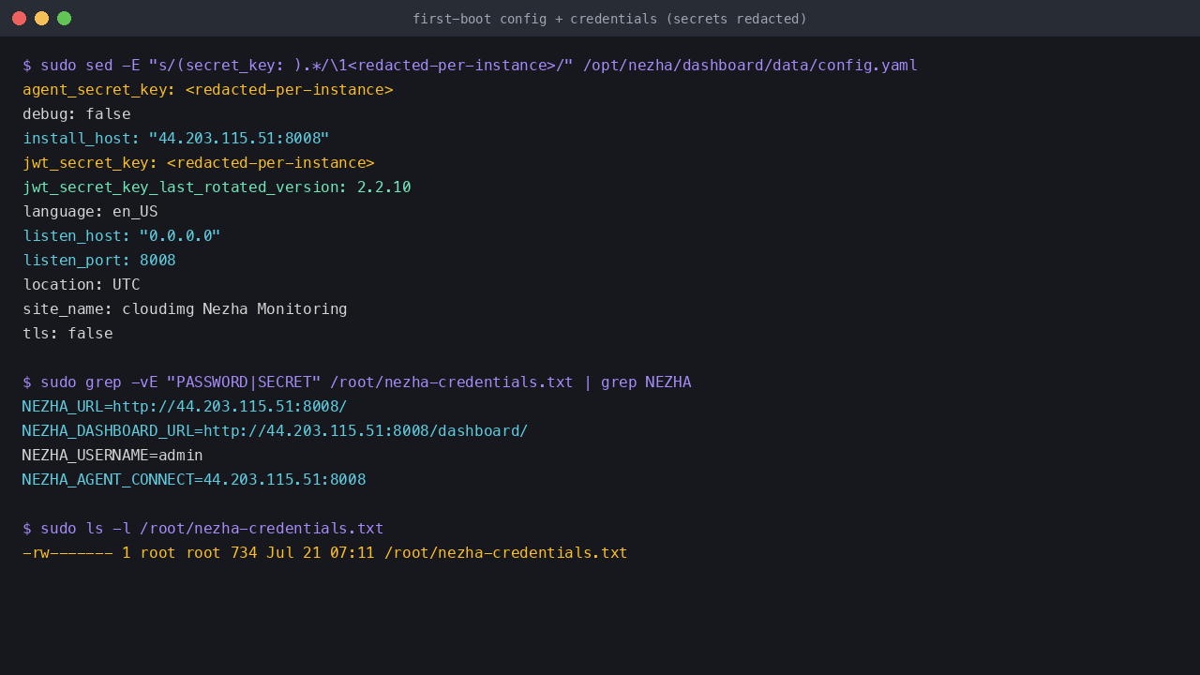Image resolution: width=1200 pixels, height=675 pixels.
Task: Click the NEZHA_DASHBOARD_URL line
Action: coord(276,431)
